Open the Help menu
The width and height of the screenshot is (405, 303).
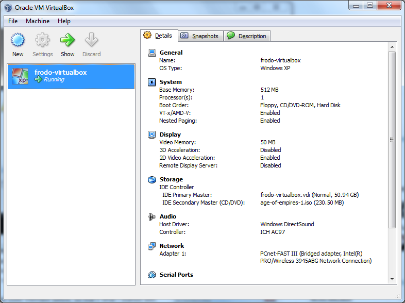tap(64, 21)
